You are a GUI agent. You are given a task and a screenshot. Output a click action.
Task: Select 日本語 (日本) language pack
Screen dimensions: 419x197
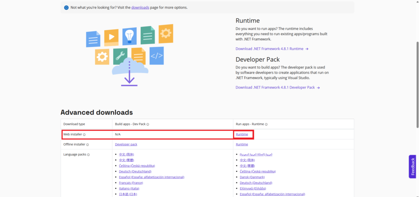pos(128,194)
